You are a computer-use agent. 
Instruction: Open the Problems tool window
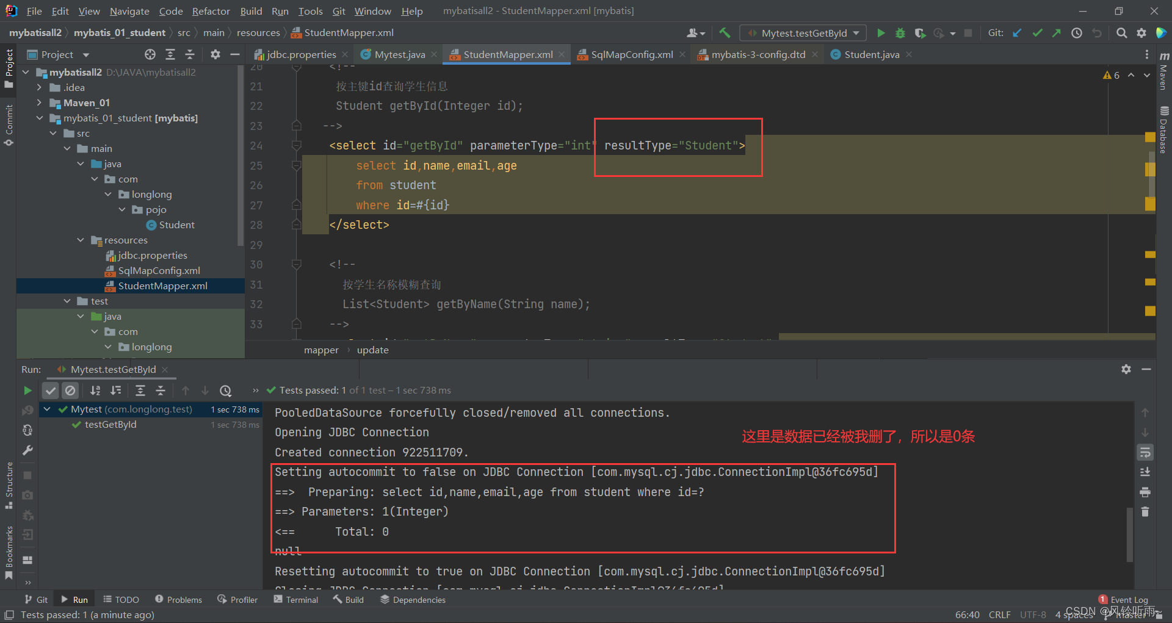(x=178, y=600)
